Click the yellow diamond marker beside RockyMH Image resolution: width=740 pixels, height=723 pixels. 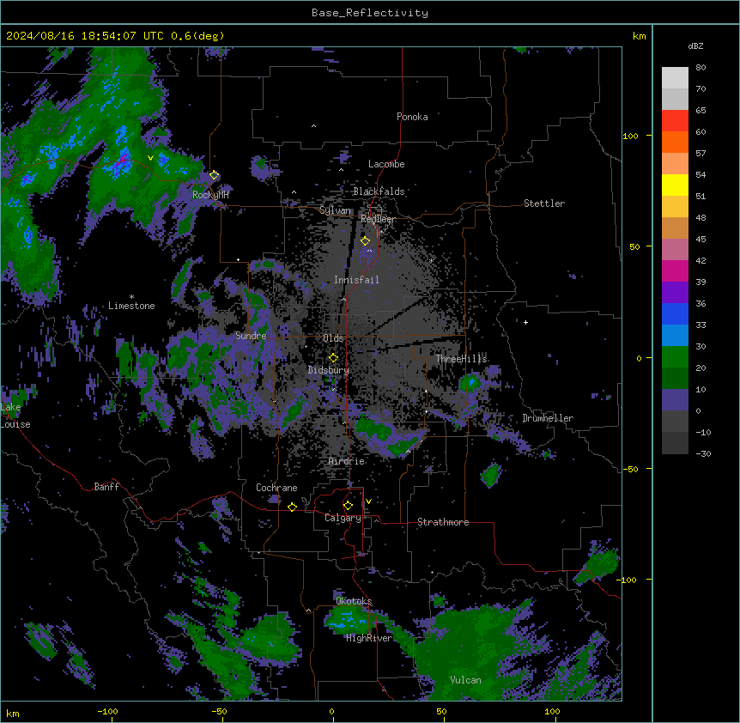pos(215,175)
